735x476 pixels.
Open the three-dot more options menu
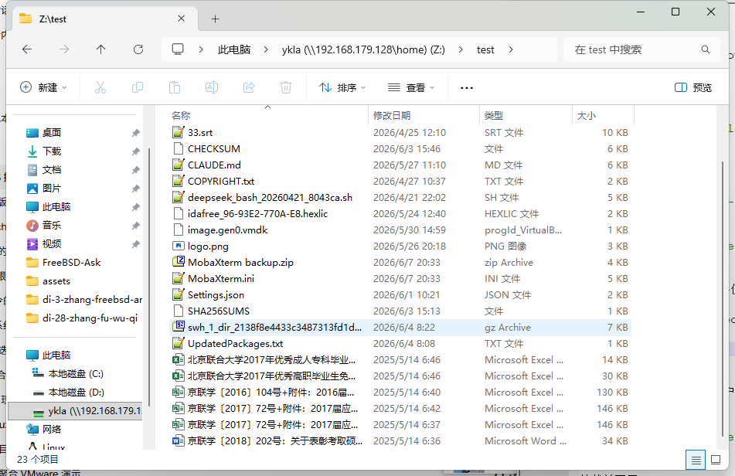[466, 87]
